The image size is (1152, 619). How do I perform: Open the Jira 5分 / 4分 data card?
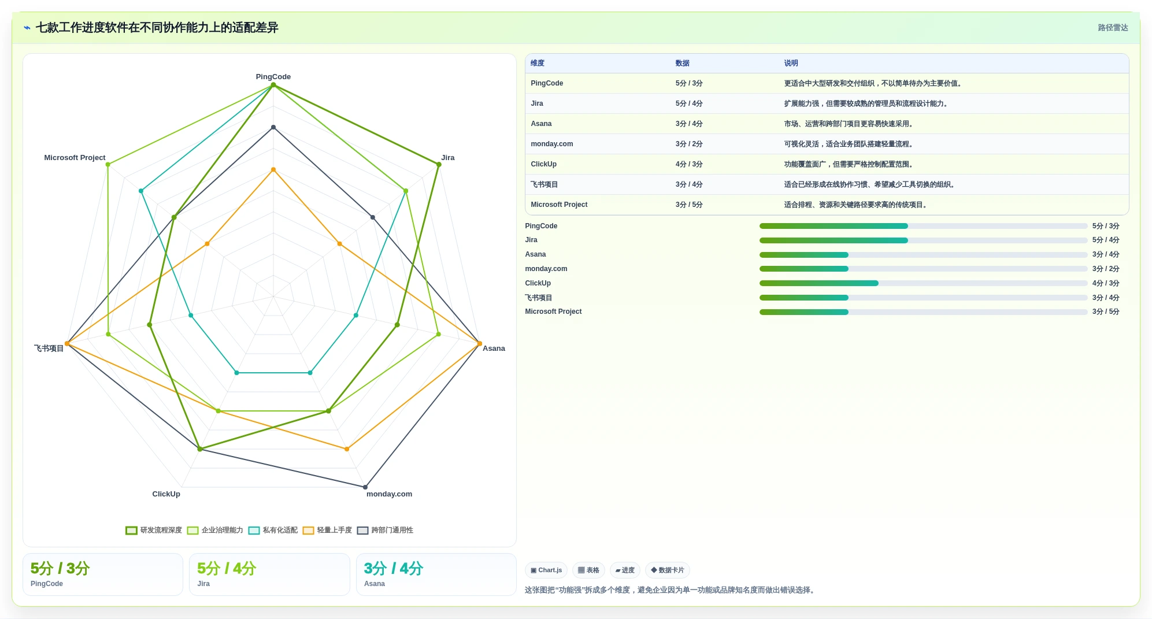click(269, 574)
